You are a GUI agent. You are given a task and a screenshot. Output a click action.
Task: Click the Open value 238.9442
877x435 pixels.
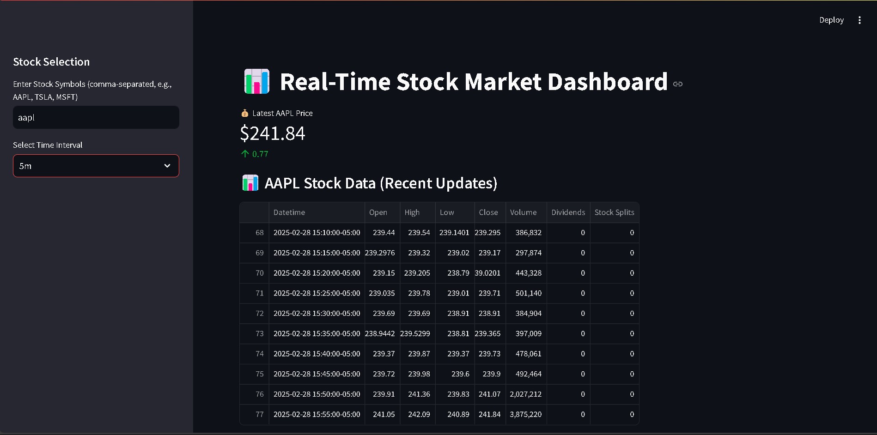point(382,334)
